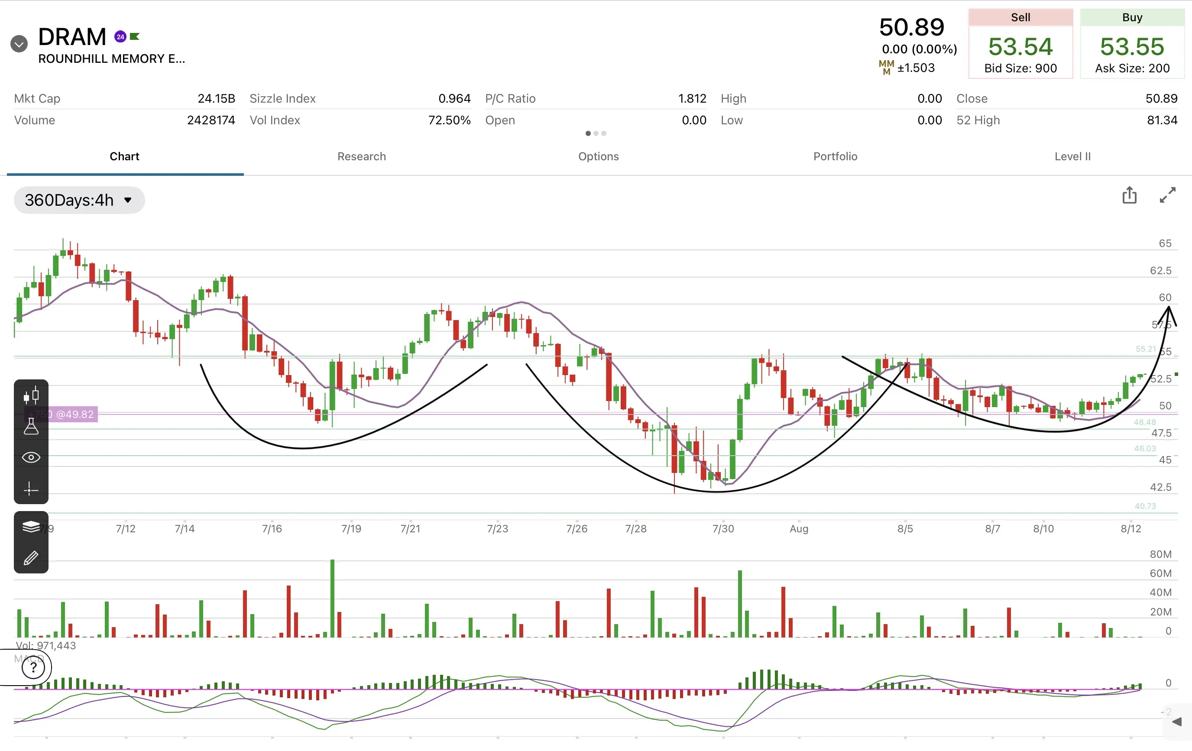Open the studies flask icon

coord(31,426)
